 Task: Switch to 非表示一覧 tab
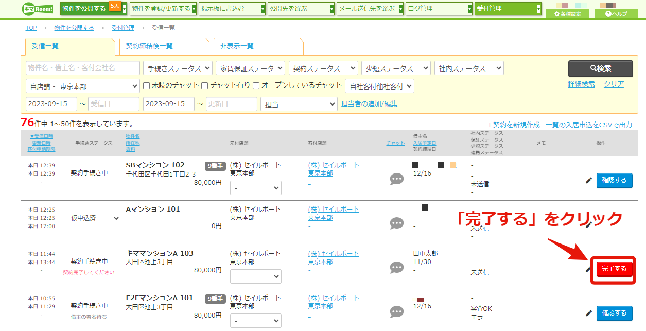(x=237, y=46)
